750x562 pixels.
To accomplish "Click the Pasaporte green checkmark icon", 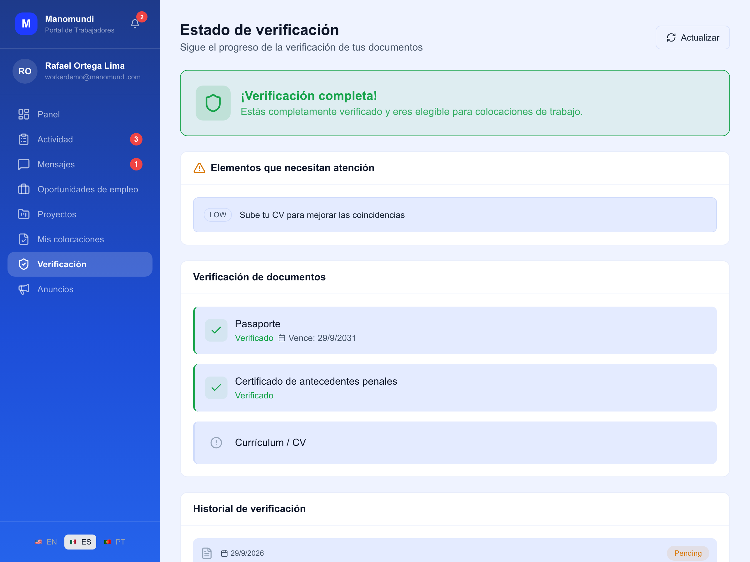I will [216, 330].
